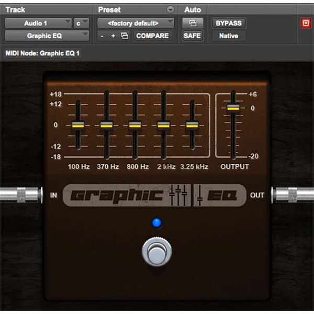The height and width of the screenshot is (314, 314).
Task: Click the Native format label
Action: [229, 36]
